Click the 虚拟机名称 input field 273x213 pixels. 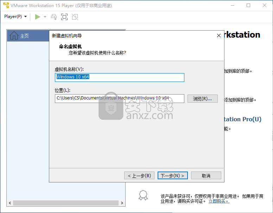(120, 77)
